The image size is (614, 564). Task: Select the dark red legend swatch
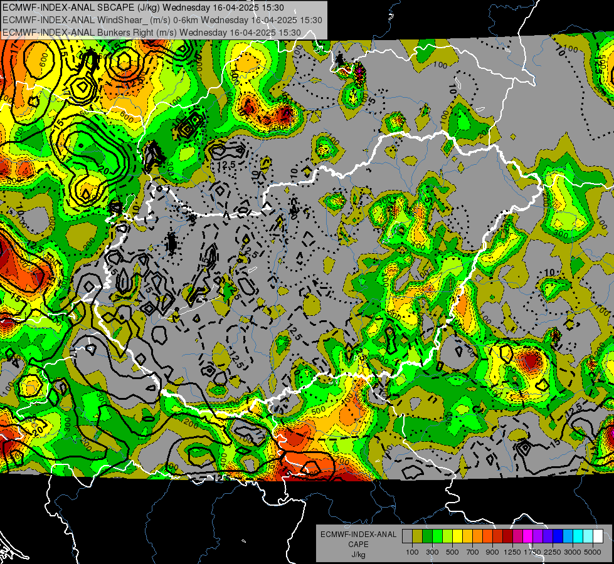[507, 536]
